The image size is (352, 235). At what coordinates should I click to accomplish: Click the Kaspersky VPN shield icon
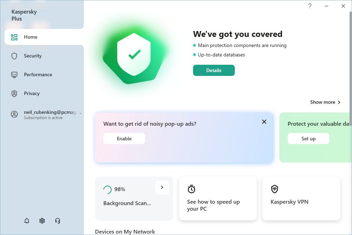(x=274, y=189)
